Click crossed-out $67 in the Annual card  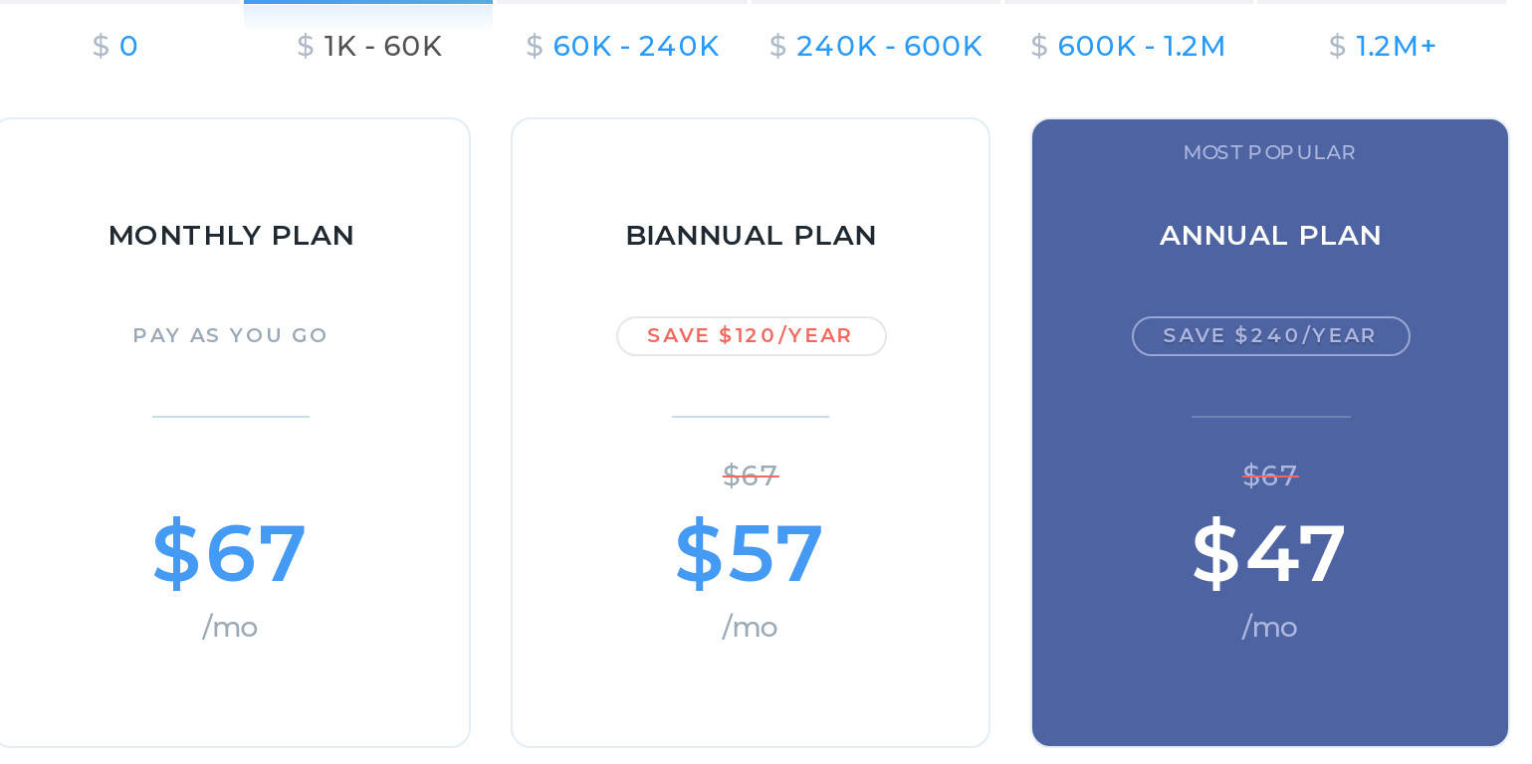coord(1270,476)
